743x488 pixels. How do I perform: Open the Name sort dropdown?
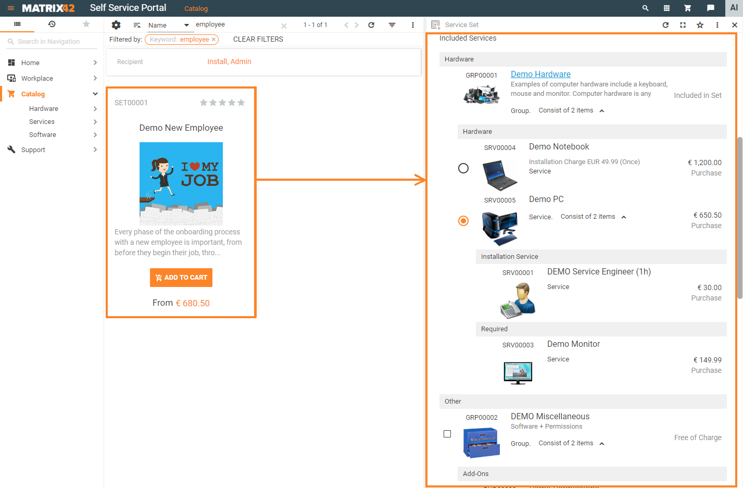point(168,25)
